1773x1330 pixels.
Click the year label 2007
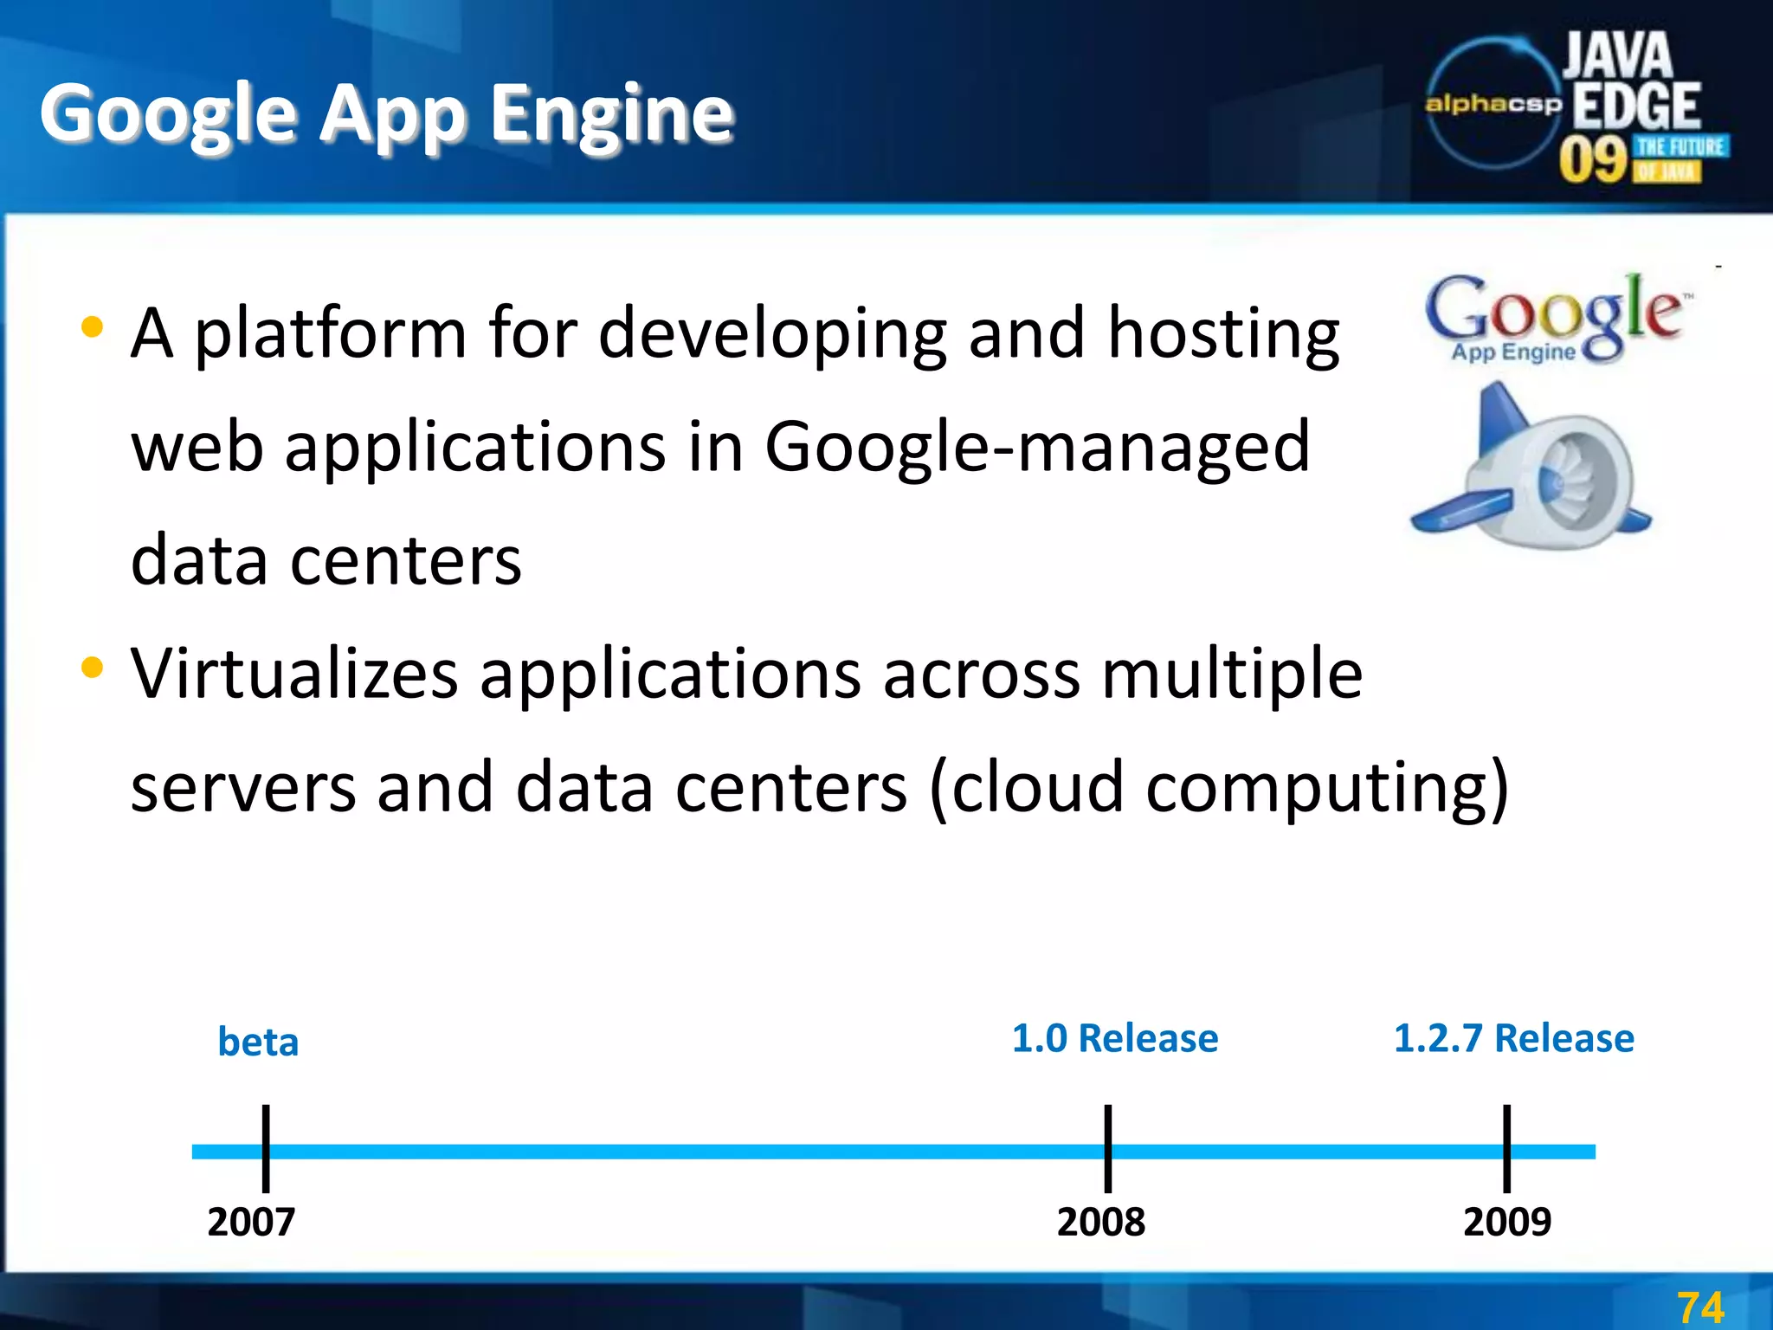pyautogui.click(x=251, y=1223)
